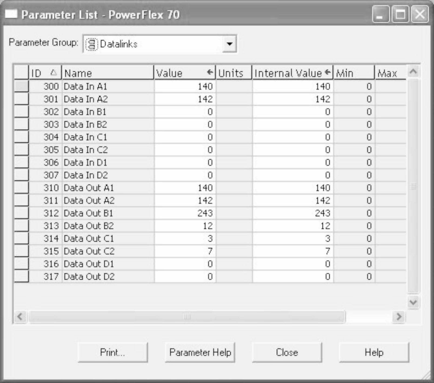Select the Data In A1 name cell
Viewport: 434px width, 383px height.
click(x=108, y=86)
